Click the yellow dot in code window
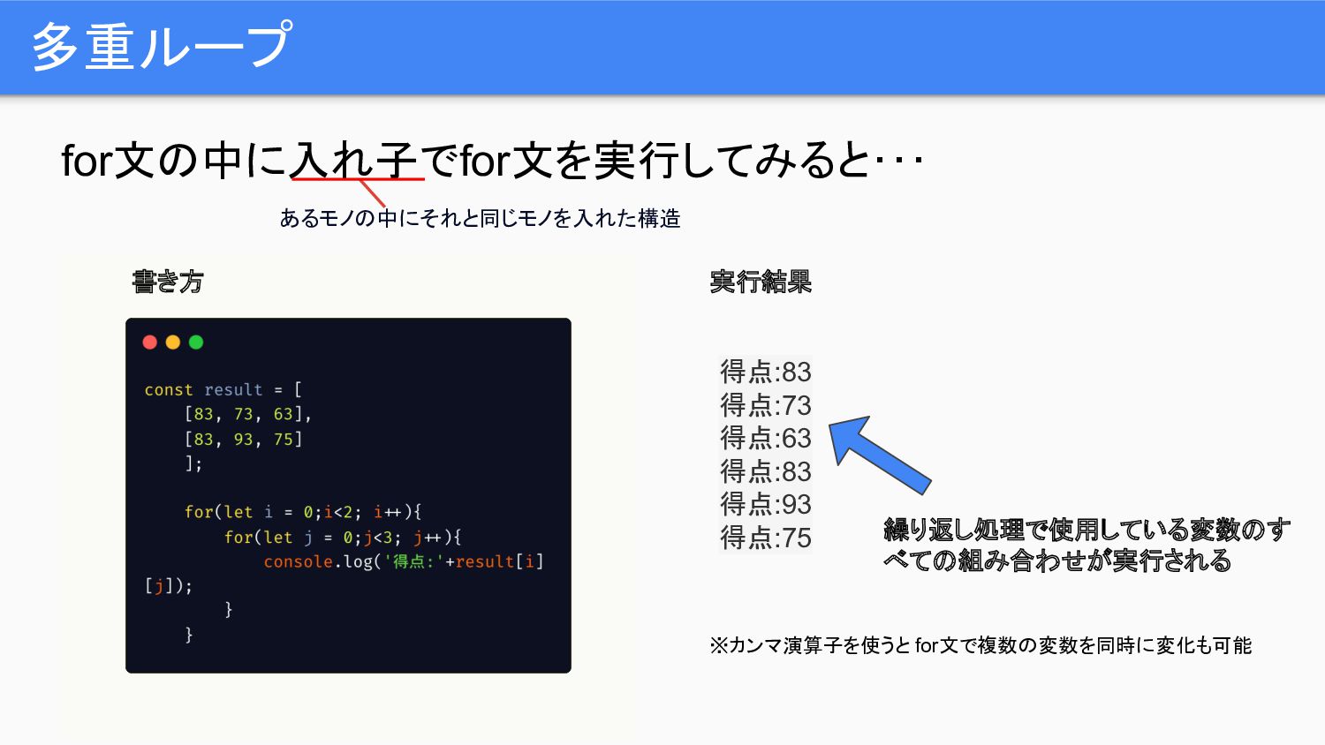This screenshot has width=1325, height=745. pos(173,342)
